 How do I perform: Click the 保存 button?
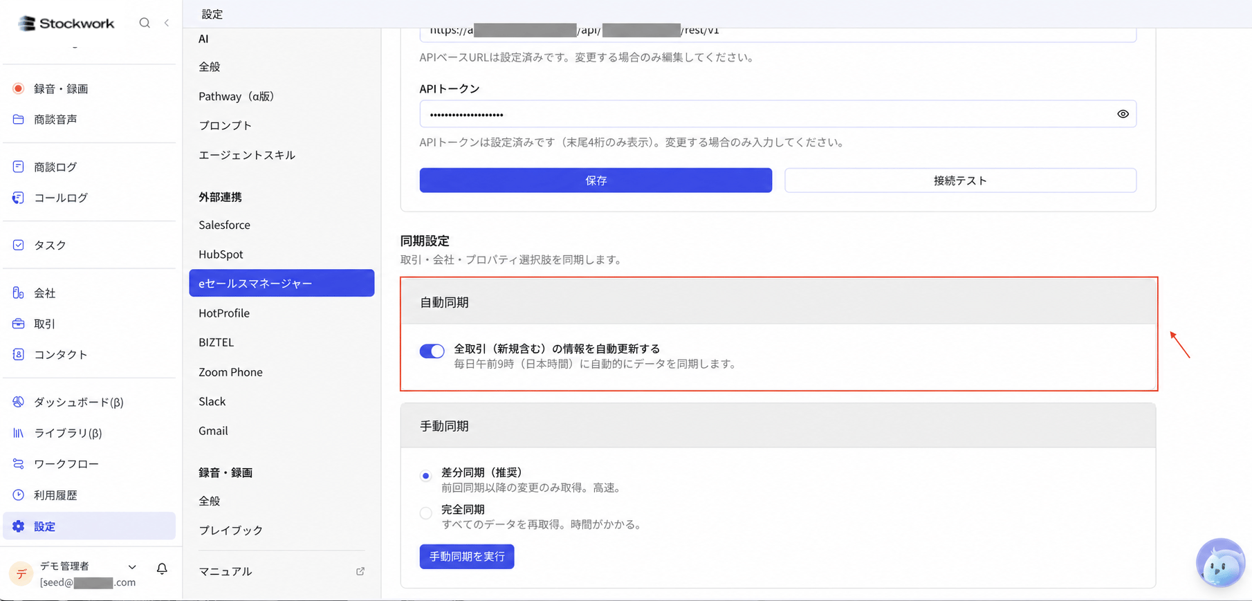(596, 181)
